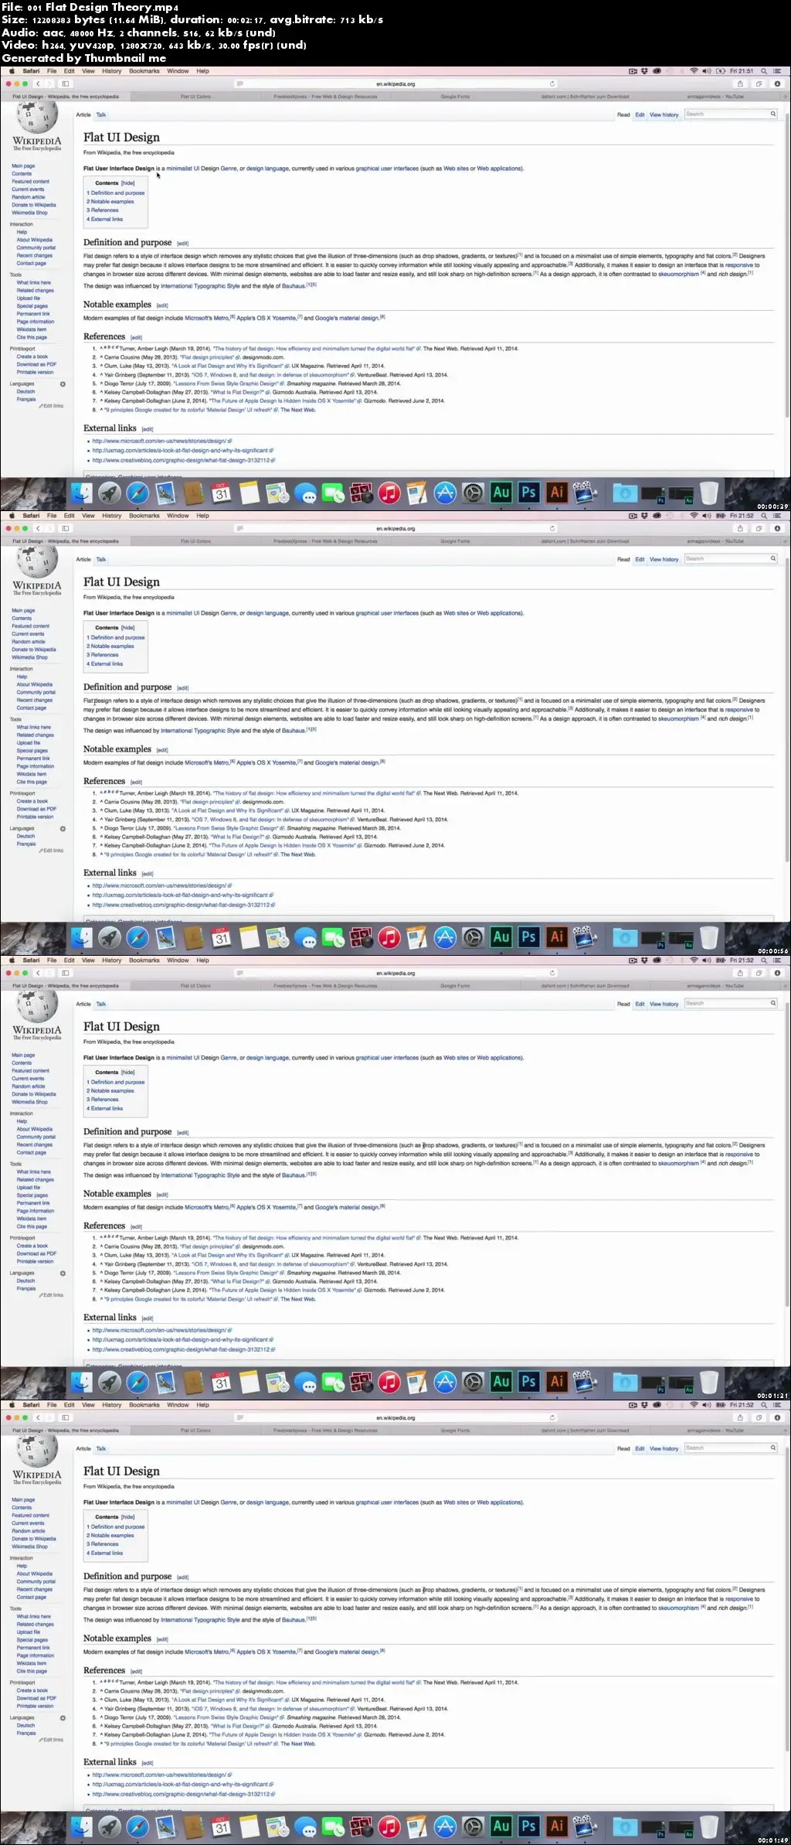This screenshot has width=791, height=1845.
Task: Jump to '1 Definition and purpose', 00:00:56 frame
Action: click(116, 638)
